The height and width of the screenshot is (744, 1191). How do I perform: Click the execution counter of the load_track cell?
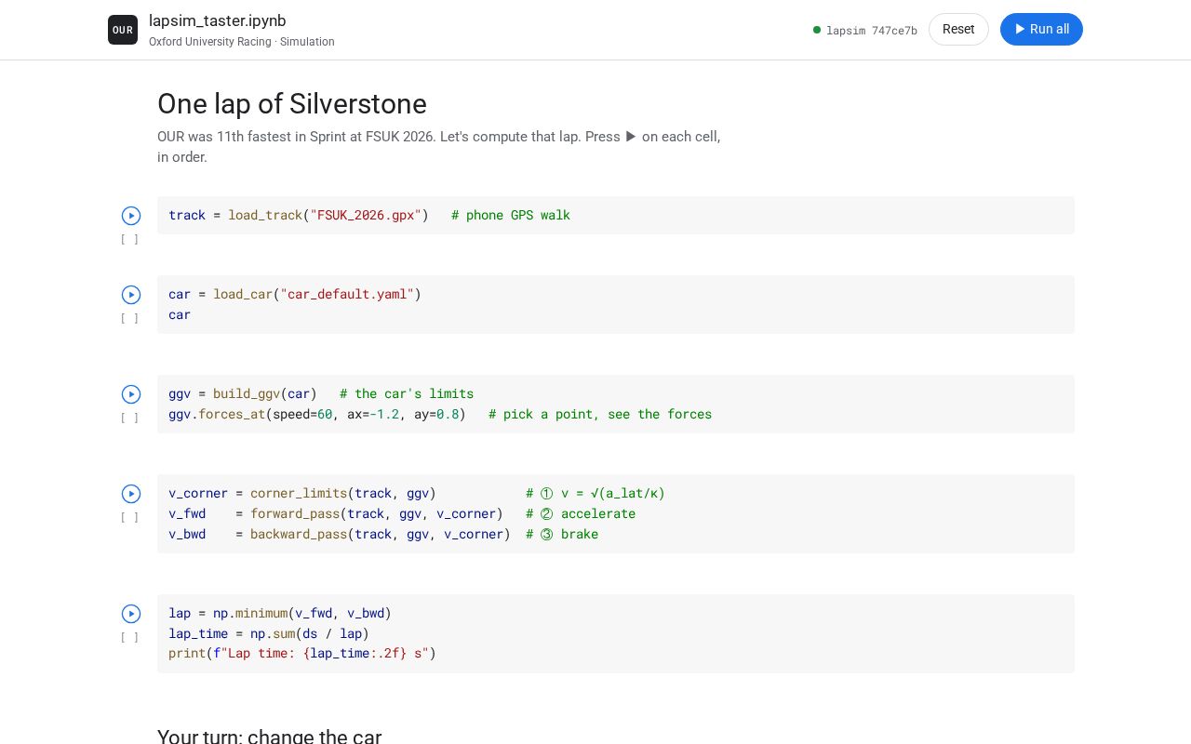[130, 239]
